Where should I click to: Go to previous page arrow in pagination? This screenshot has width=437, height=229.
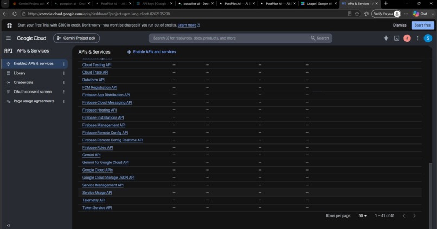[404, 215]
